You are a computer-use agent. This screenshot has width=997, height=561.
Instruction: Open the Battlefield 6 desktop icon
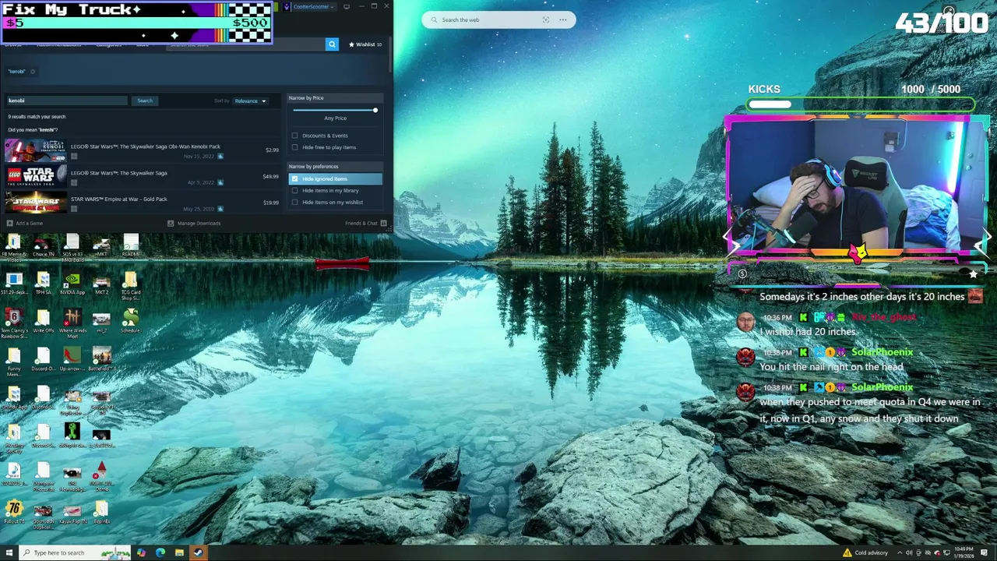coord(101,359)
